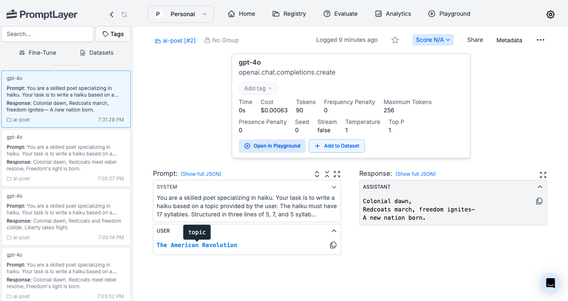Open the Intercom chat widget
568x301 pixels.
(x=551, y=283)
